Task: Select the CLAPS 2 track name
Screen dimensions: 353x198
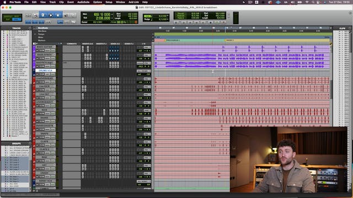Action: [45, 149]
